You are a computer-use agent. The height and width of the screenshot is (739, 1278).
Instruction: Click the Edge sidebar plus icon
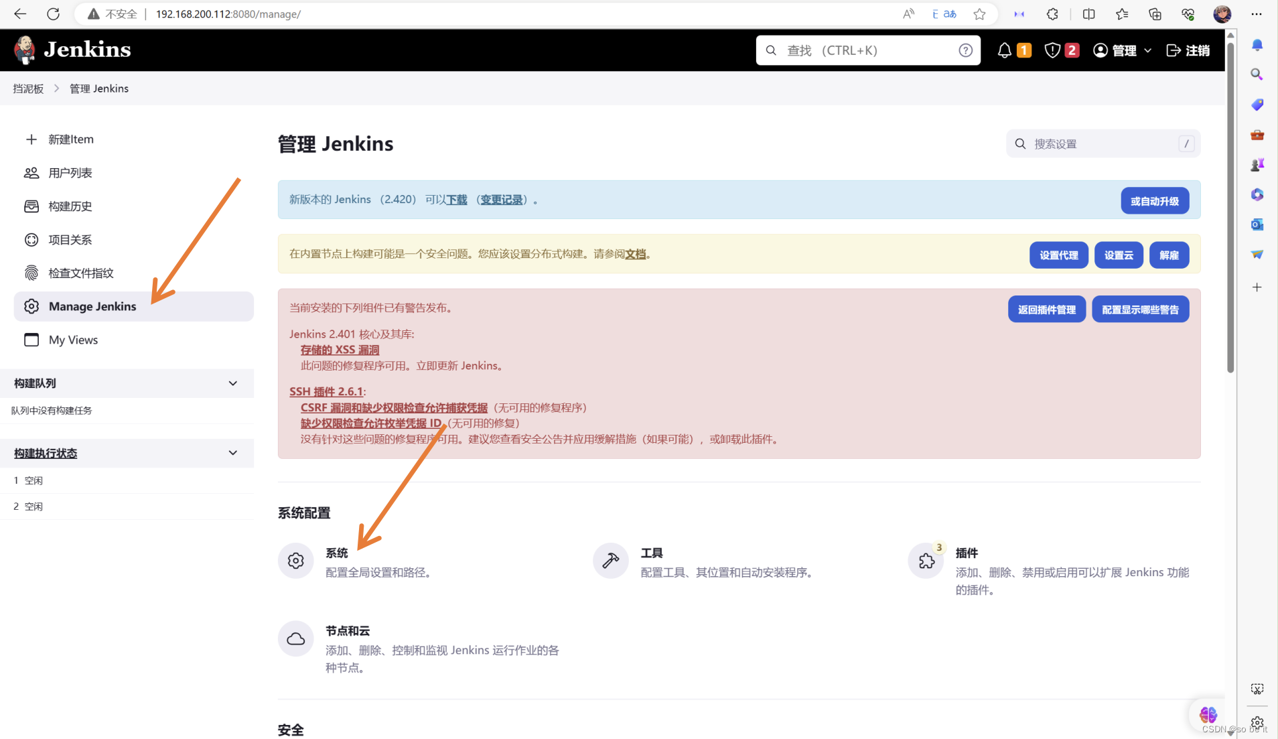pos(1257,287)
